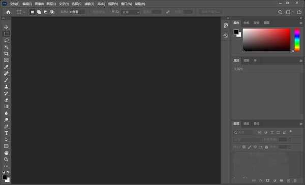This screenshot has width=305, height=185.
Task: Select the Path Selection tool
Action: pyautogui.click(x=6, y=140)
